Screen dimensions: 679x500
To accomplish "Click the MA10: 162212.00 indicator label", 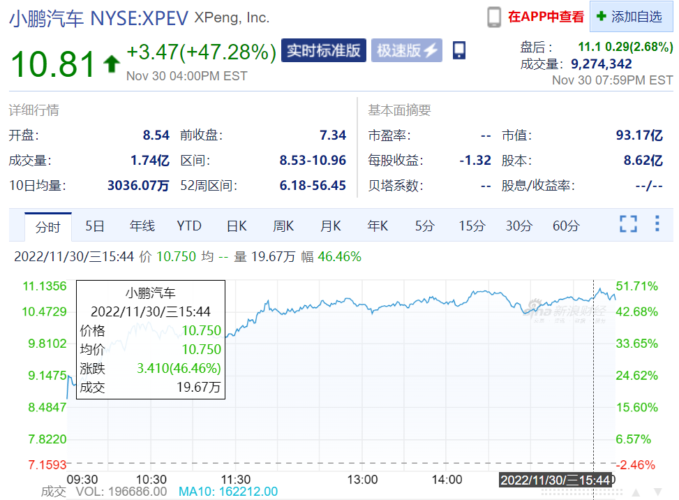I will click(228, 492).
